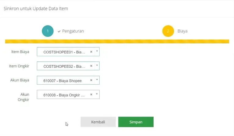234x136 pixels.
Task: Select the COSTSHOPEE02 Item Ongkir field
Action: click(x=68, y=66)
